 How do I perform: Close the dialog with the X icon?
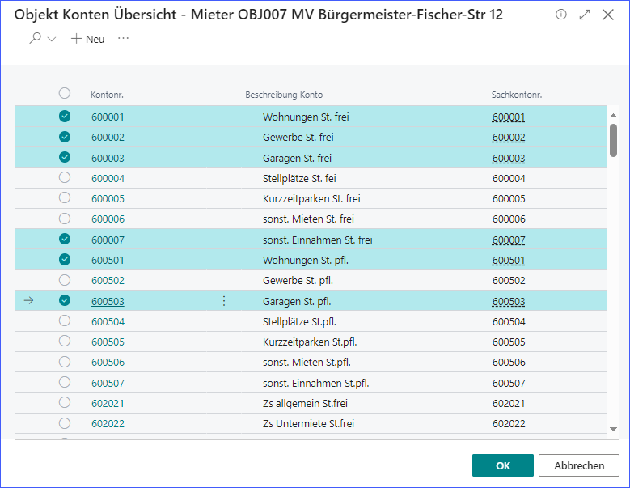pyautogui.click(x=608, y=15)
